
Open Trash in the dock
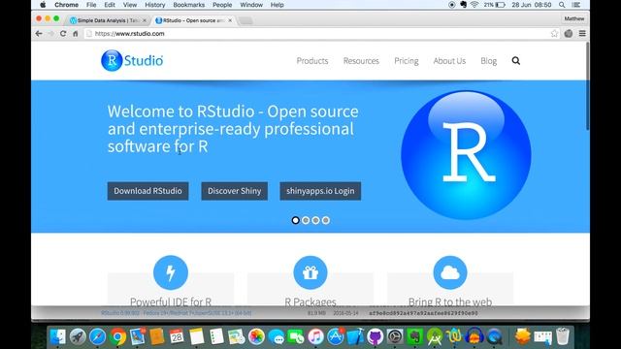click(x=563, y=336)
